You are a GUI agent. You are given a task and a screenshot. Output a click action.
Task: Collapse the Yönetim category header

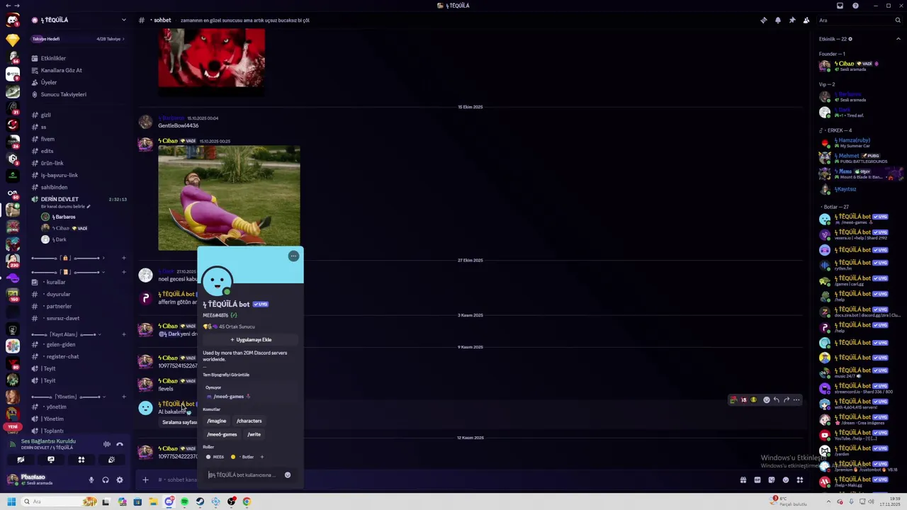[69, 397]
